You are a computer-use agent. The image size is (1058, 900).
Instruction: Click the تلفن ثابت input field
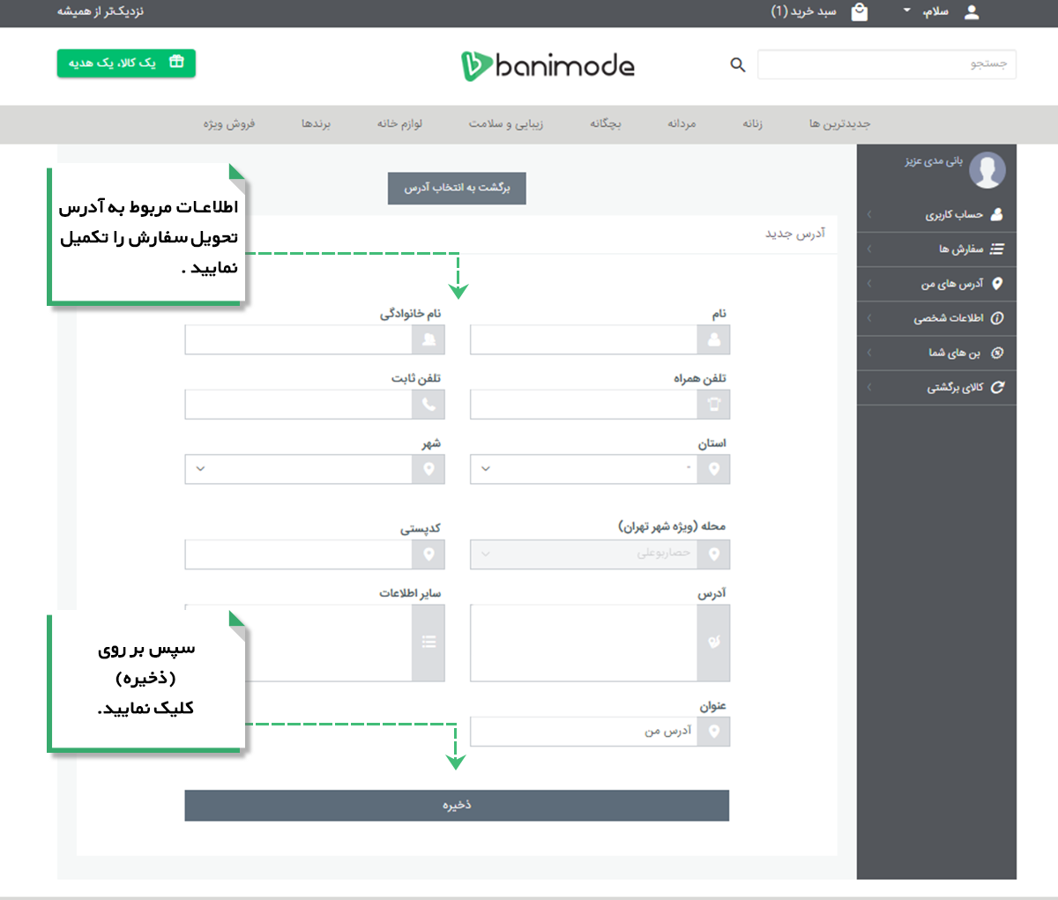(x=299, y=405)
